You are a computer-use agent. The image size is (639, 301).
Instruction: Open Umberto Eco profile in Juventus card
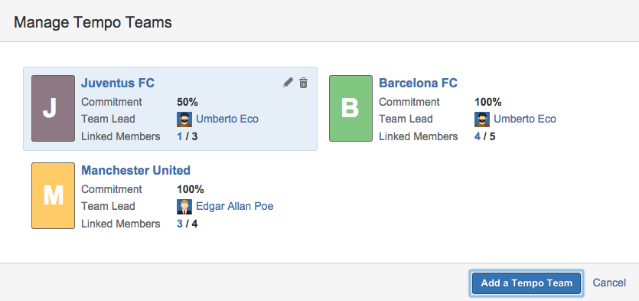click(227, 119)
